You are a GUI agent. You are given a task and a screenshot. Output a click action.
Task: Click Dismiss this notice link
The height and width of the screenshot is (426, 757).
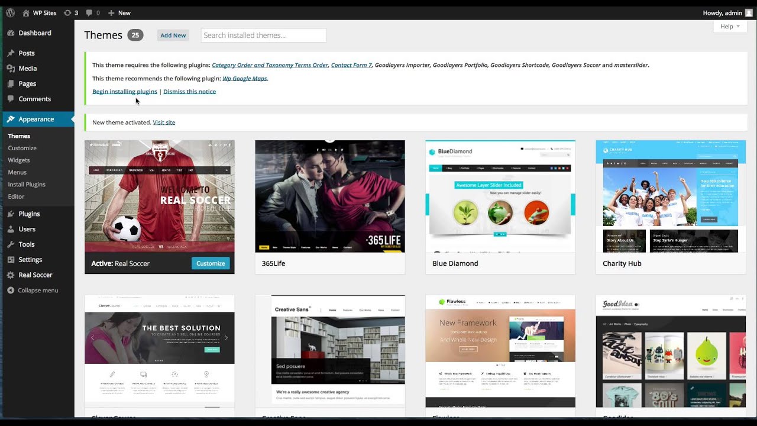click(189, 92)
